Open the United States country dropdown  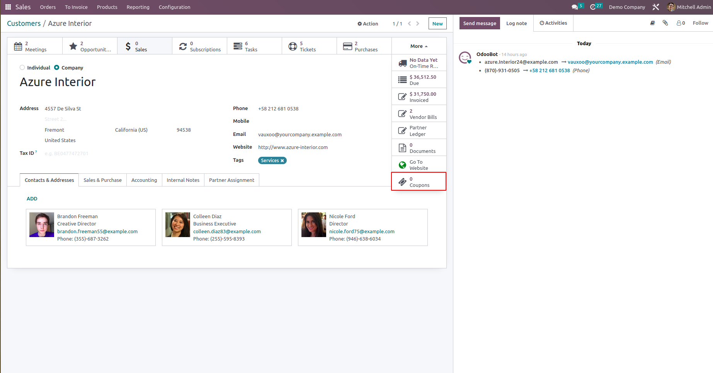tap(60, 141)
